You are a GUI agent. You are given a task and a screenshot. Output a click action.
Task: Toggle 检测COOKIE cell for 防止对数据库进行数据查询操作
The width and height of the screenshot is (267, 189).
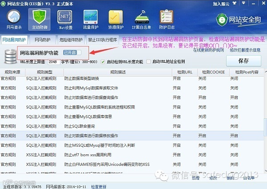[x=202, y=97]
